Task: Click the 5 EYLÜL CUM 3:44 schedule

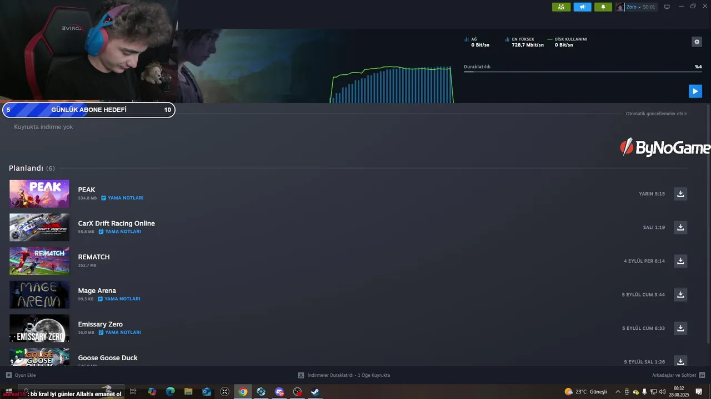Action: point(643,295)
